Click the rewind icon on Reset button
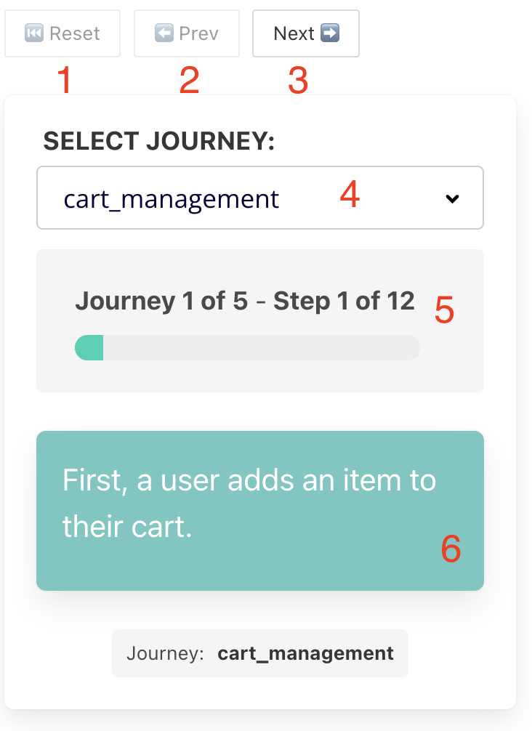This screenshot has width=532, height=731. (34, 33)
